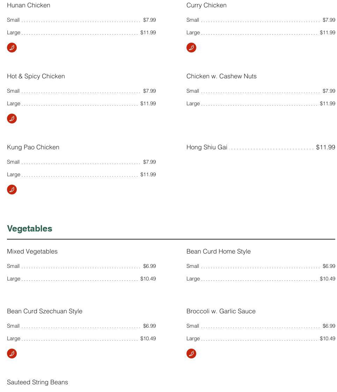Select the Kung Pao Chicken dish title
The width and height of the screenshot is (337, 392).
click(33, 147)
